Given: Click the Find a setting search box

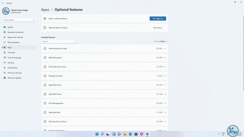Looking at the screenshot, I should click(x=19, y=20).
